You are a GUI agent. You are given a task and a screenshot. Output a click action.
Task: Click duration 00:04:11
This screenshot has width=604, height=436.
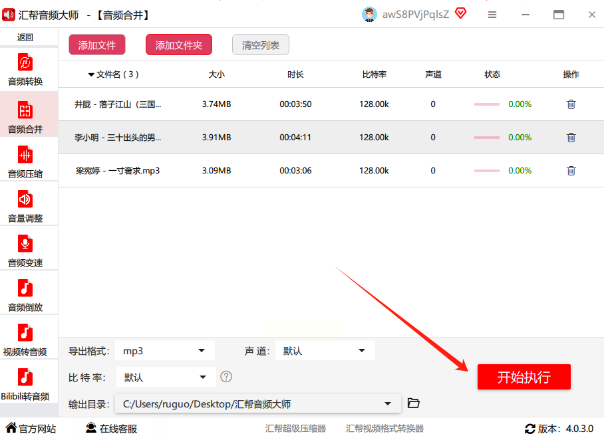(295, 138)
